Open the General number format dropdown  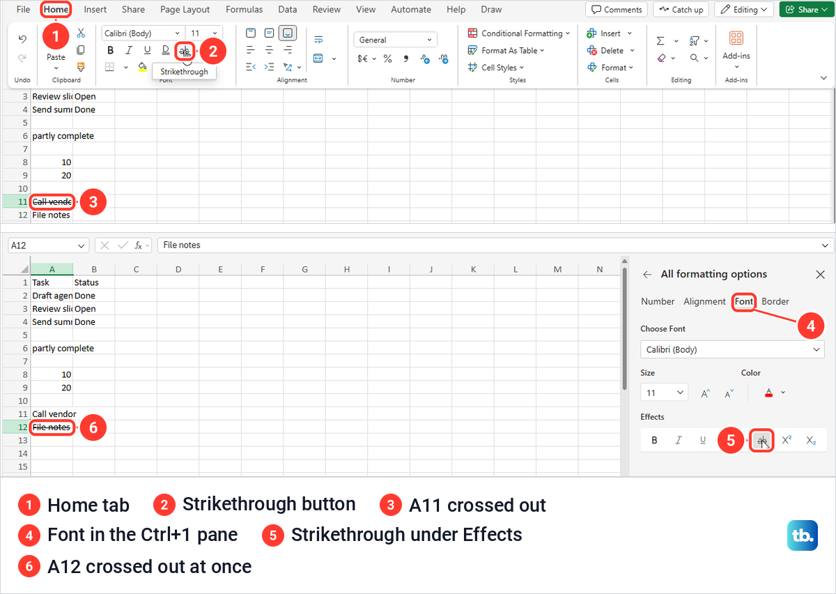pyautogui.click(x=395, y=40)
